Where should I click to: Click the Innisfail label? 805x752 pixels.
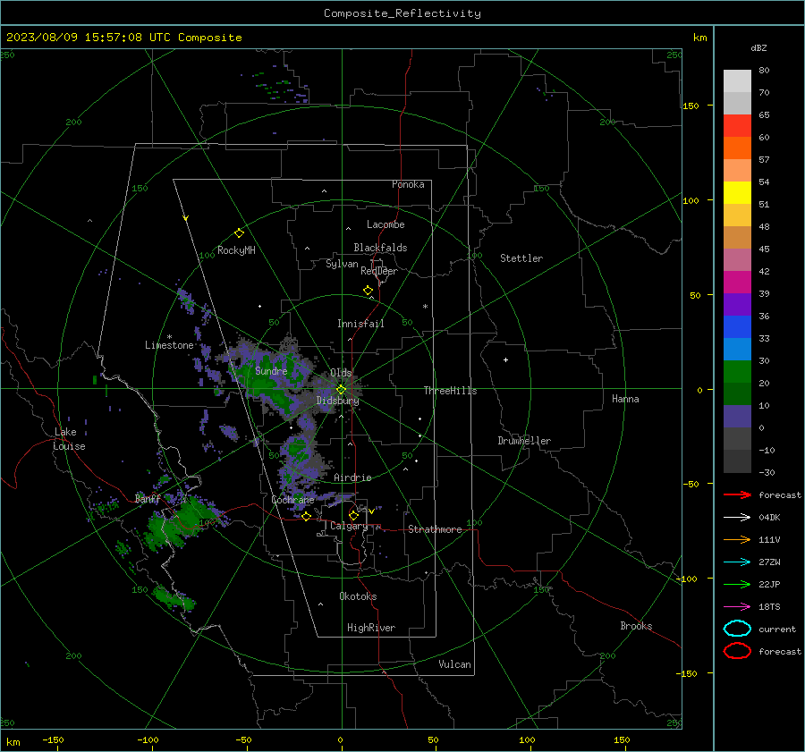(x=360, y=324)
